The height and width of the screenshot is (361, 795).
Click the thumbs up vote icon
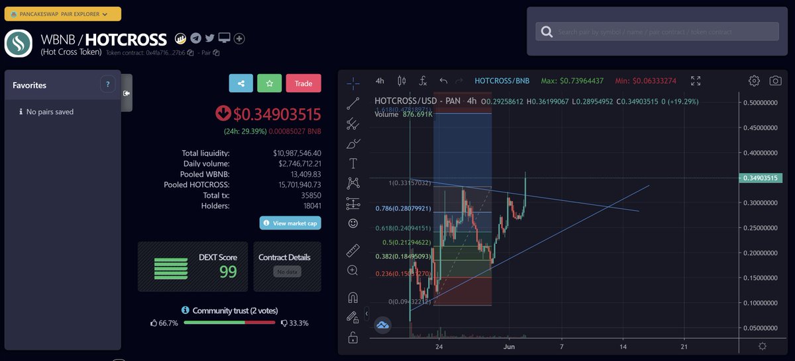[154, 323]
